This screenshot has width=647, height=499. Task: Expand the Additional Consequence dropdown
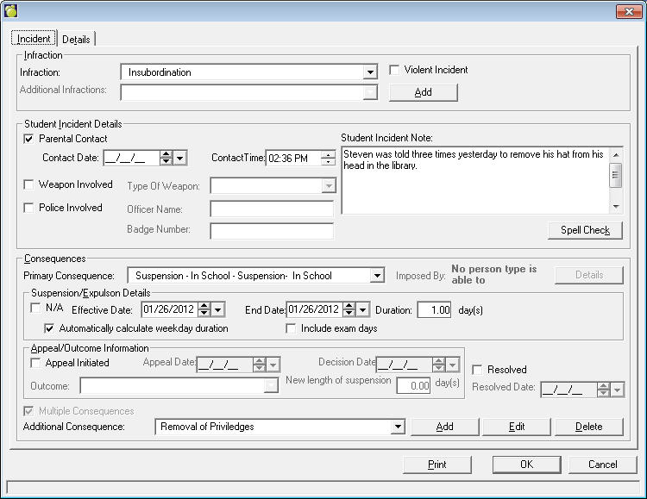tap(397, 427)
